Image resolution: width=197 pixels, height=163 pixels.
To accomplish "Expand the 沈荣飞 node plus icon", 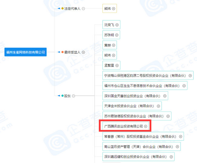I will tap(117, 25).
